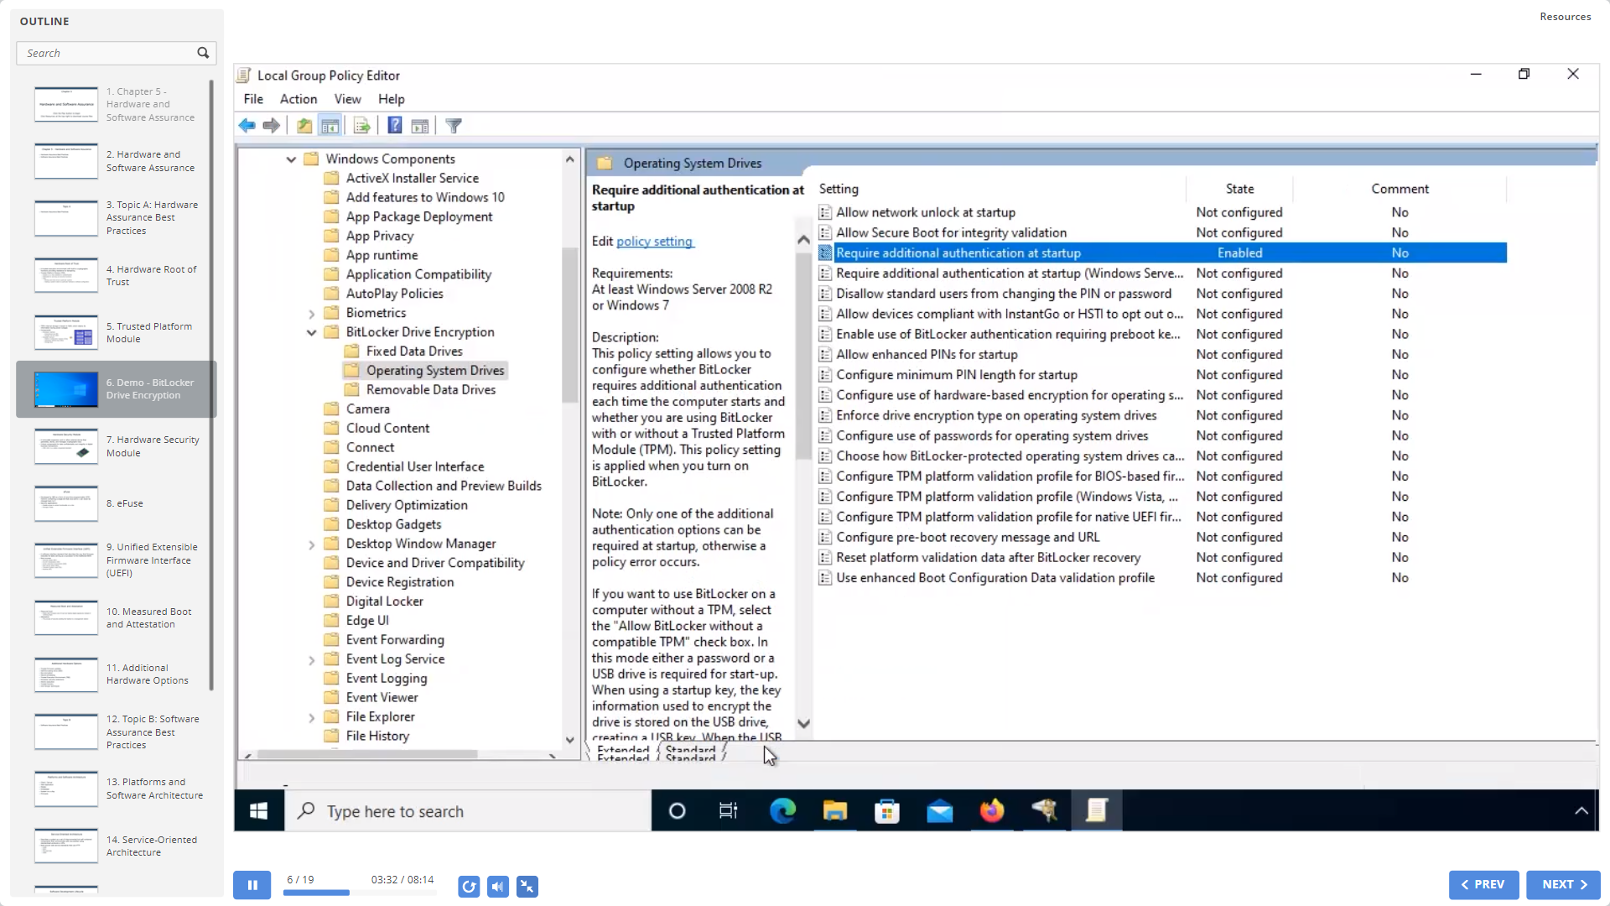The height and width of the screenshot is (906, 1610).
Task: Select Allow enhanced PINs for startup
Action: [927, 355]
